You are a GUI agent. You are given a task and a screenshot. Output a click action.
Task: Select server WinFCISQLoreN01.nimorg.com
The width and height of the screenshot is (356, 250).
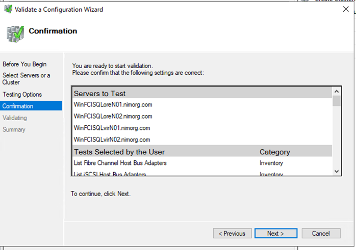tap(113, 105)
